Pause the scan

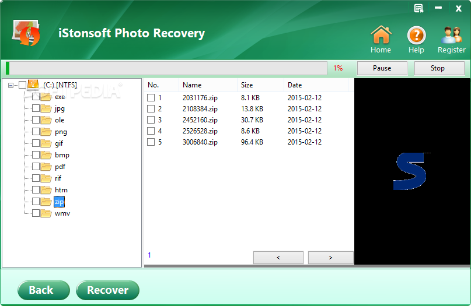[x=382, y=68]
